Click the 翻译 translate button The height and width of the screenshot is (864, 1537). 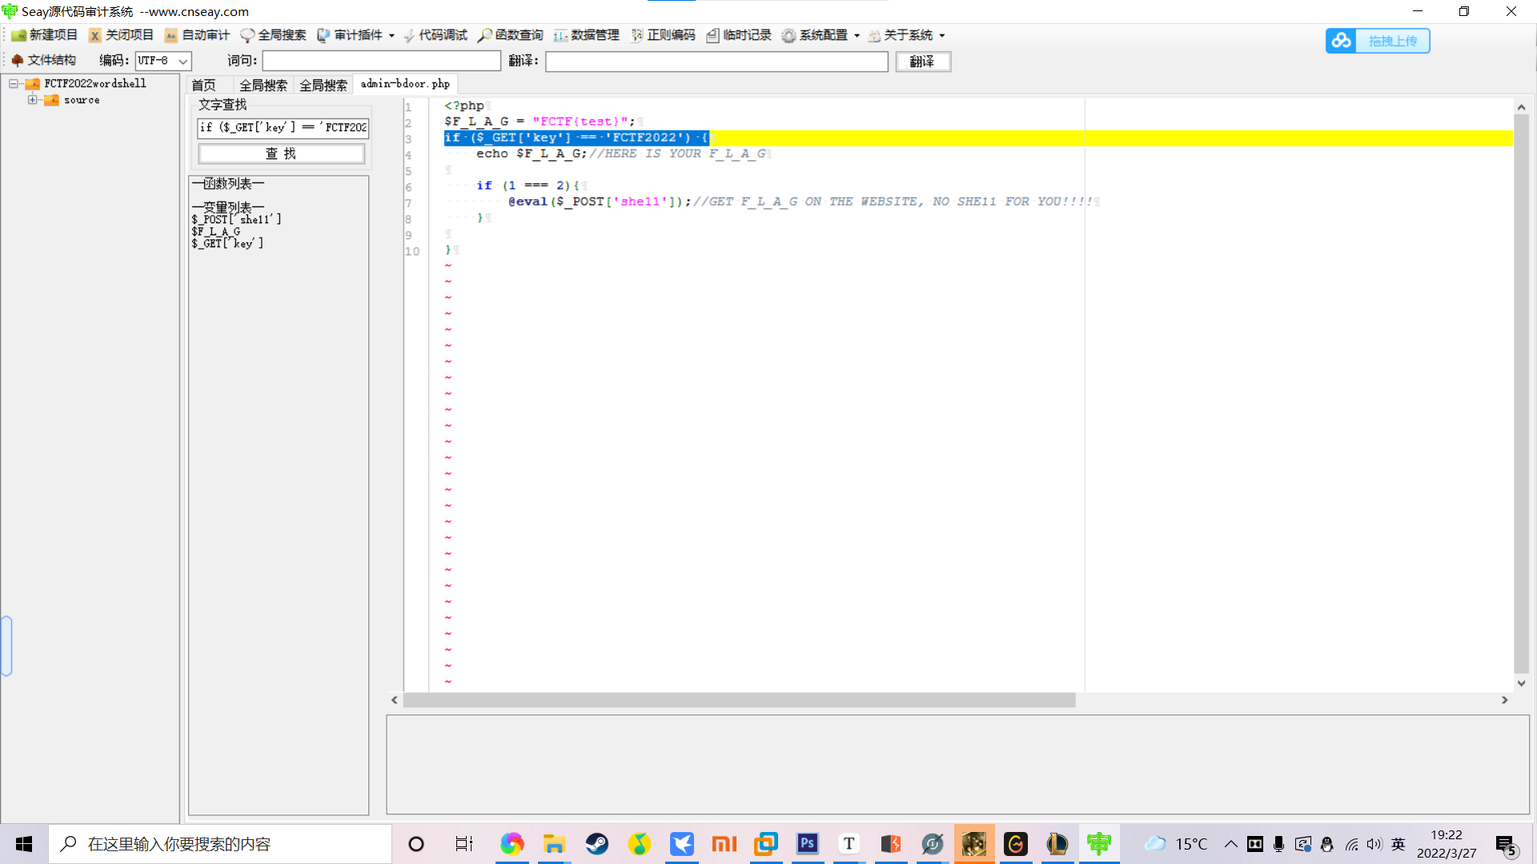click(922, 61)
